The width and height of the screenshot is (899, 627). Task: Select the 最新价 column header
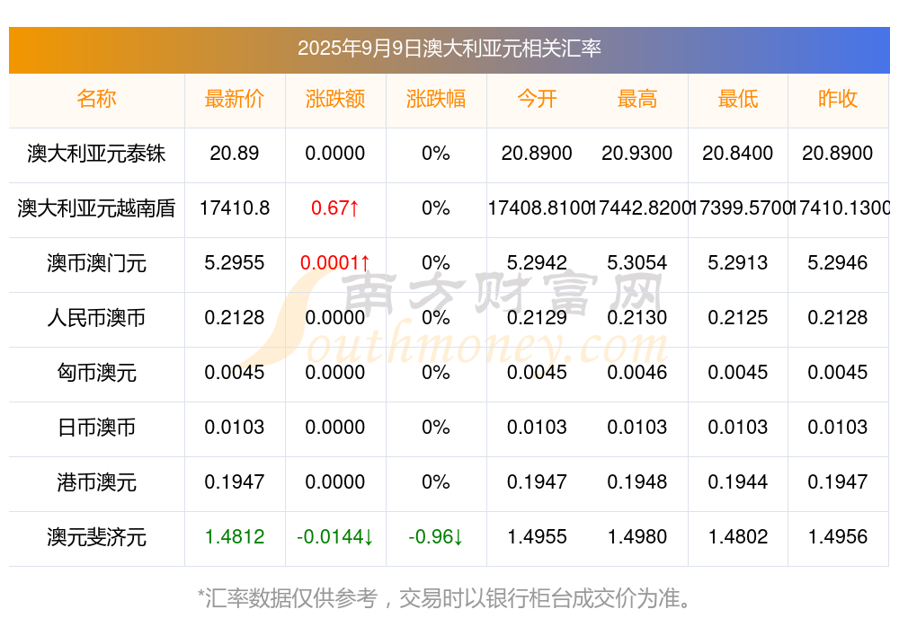click(235, 99)
